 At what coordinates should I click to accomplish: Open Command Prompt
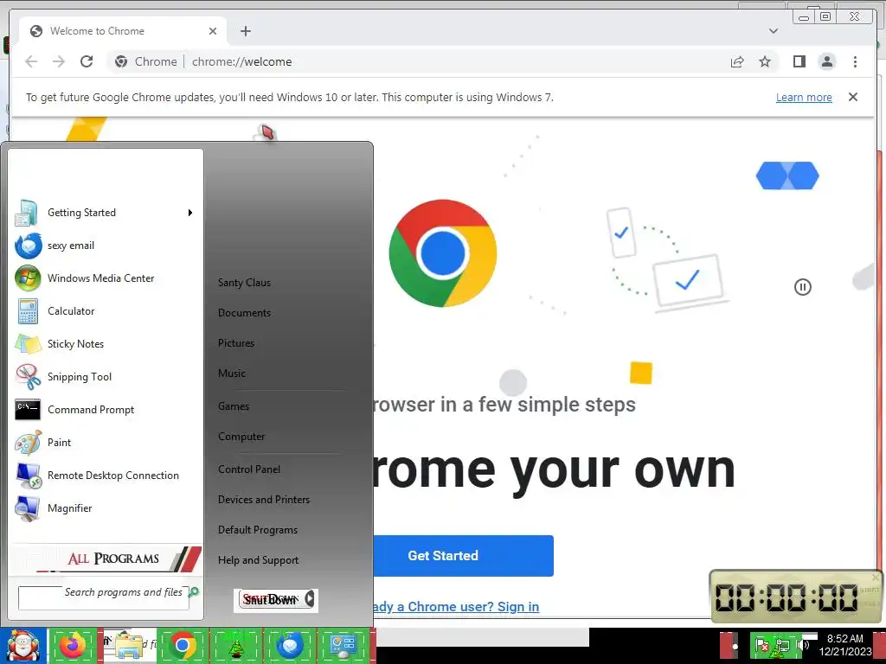coord(105,409)
